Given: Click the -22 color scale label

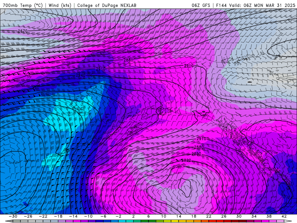Looking at the screenshot, I should pyautogui.click(x=43, y=216).
